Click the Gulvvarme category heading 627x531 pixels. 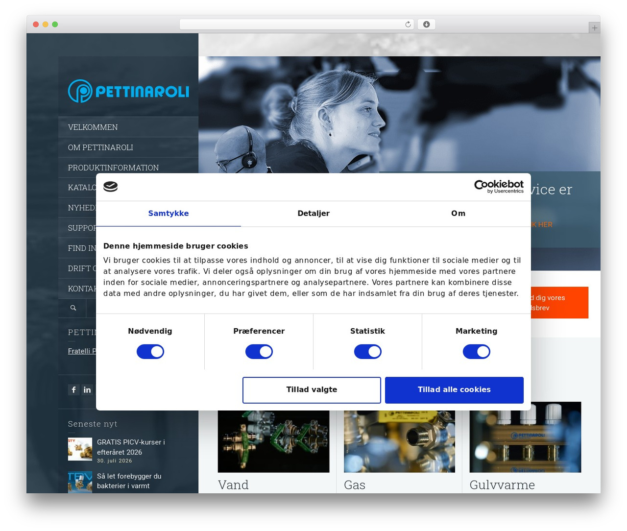tap(502, 485)
